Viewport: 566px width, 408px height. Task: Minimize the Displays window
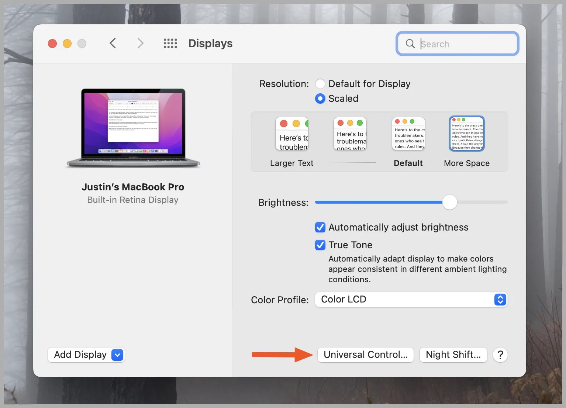(x=67, y=44)
